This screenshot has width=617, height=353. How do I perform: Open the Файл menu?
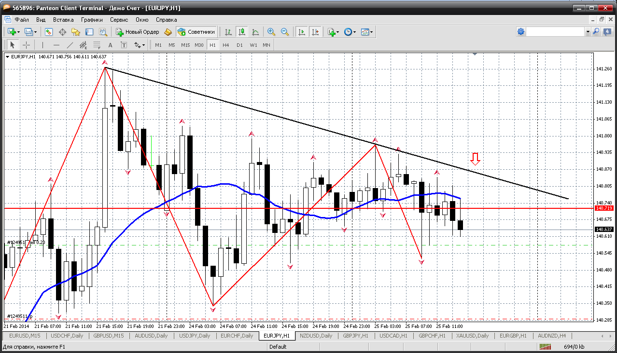[x=22, y=20]
